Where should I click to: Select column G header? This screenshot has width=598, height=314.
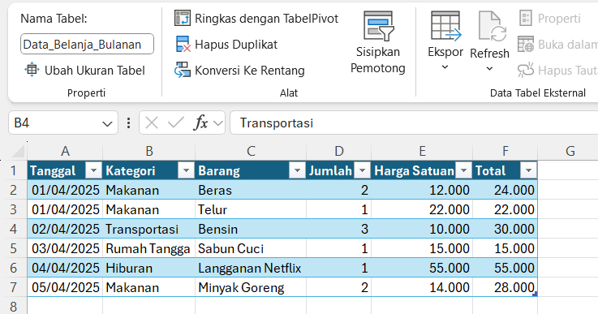tap(570, 151)
